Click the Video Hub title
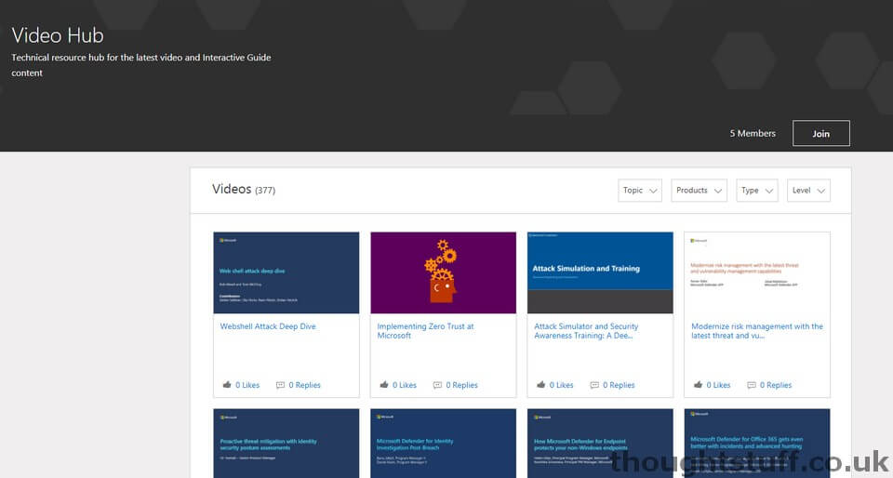This screenshot has width=893, height=478. tap(58, 35)
